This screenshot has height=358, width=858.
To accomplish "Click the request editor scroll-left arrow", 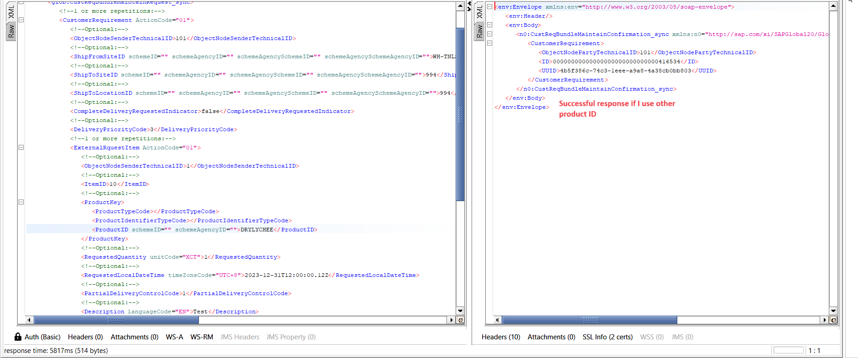I will pyautogui.click(x=29, y=320).
